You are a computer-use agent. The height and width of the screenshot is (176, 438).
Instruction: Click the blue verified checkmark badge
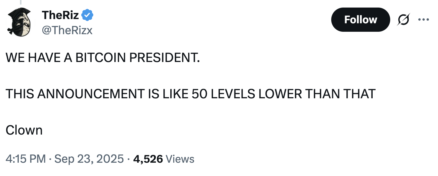[88, 15]
